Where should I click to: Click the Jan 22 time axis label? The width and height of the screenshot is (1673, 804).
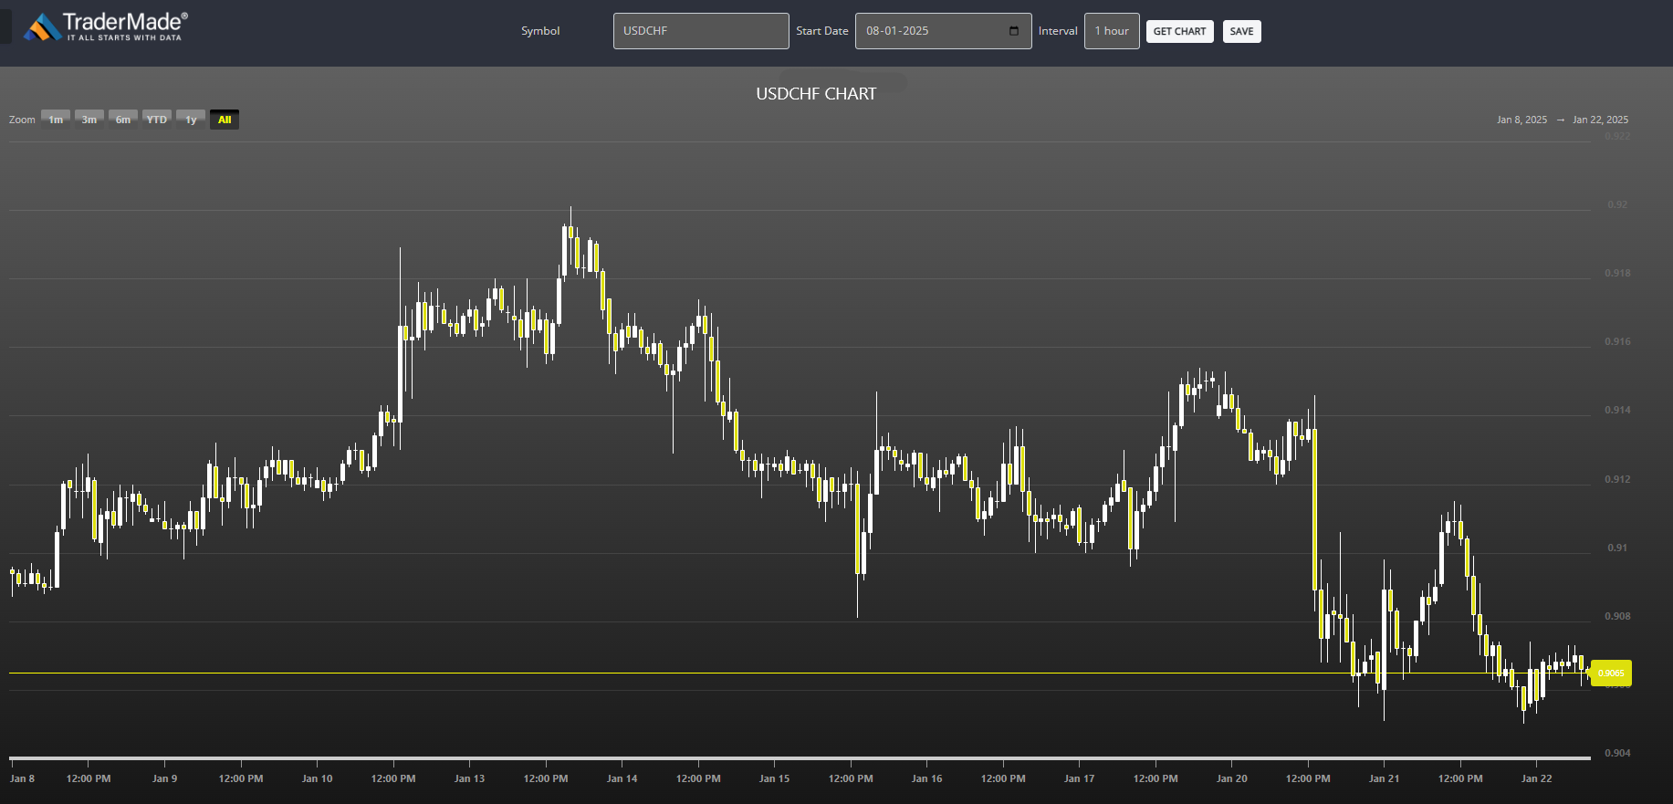(x=1537, y=778)
